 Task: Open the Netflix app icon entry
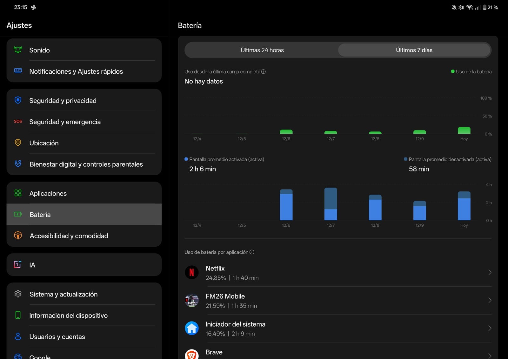point(192,272)
